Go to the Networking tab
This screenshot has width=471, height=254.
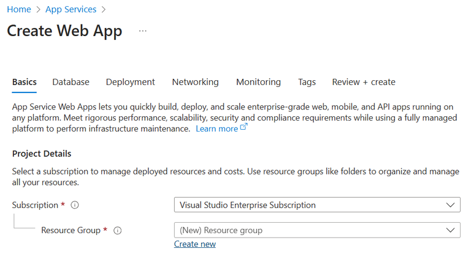(x=195, y=82)
